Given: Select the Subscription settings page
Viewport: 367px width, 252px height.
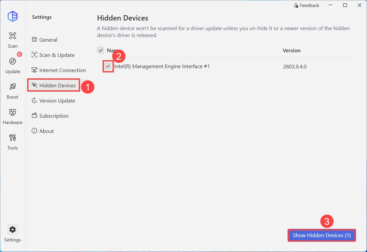Looking at the screenshot, I should coord(50,116).
